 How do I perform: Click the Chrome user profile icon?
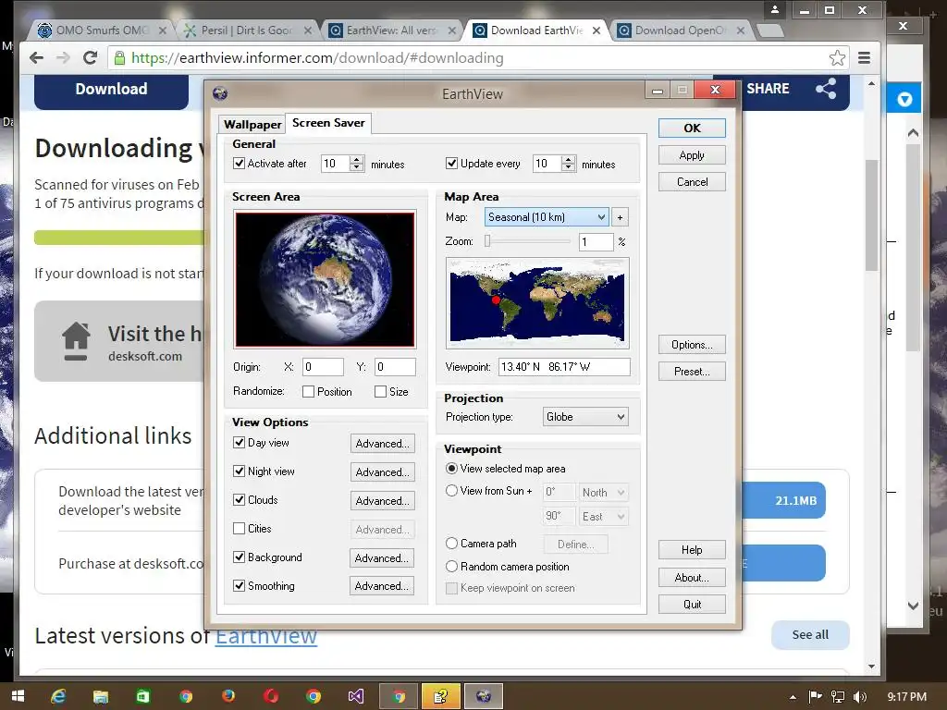point(774,9)
